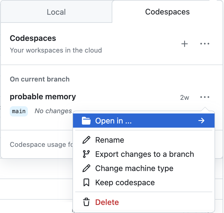The image size is (224, 213).
Task: Click the main branch badge
Action: pos(19,111)
